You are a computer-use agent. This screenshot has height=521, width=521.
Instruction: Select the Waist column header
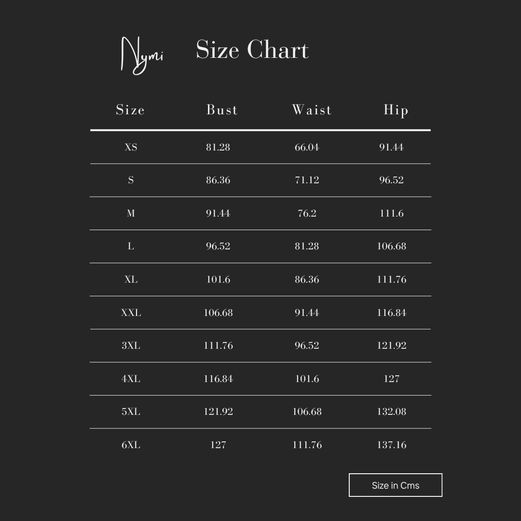pyautogui.click(x=312, y=110)
